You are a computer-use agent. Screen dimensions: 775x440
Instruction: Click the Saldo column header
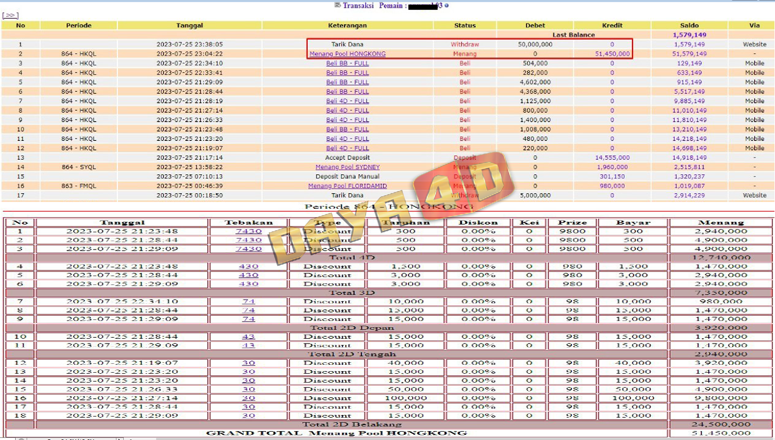[x=689, y=25]
